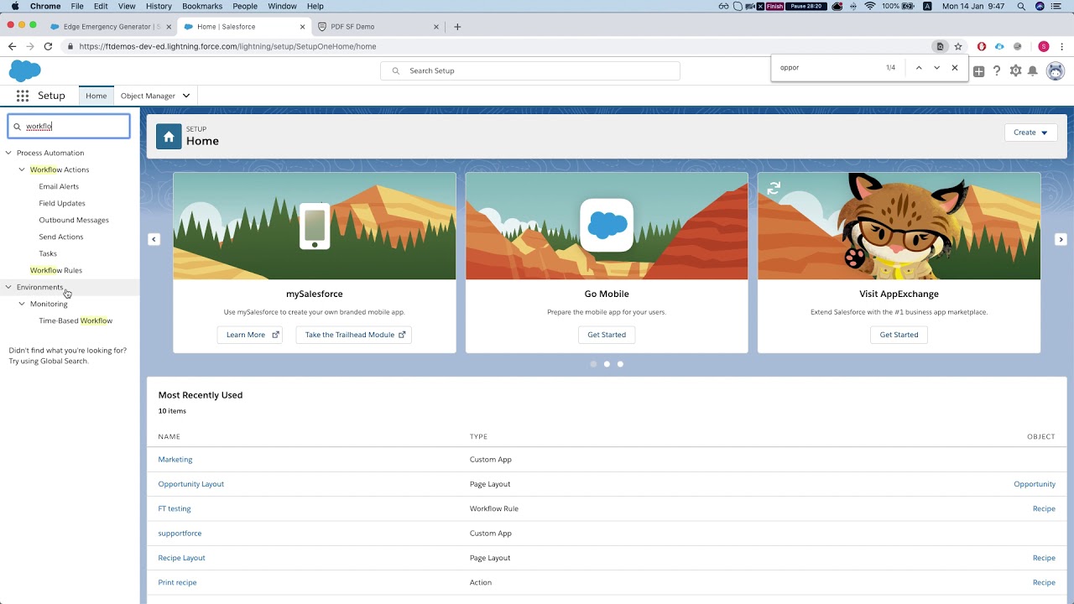
Task: Open Time-Based Workflow
Action: click(x=76, y=320)
